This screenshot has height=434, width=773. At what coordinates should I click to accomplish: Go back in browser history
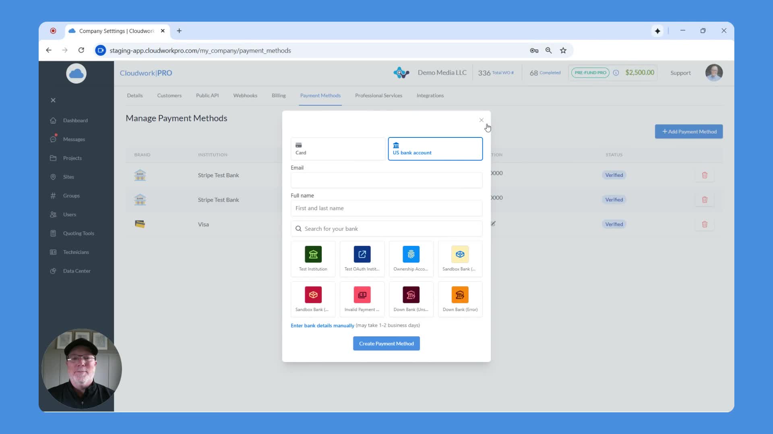click(x=49, y=50)
